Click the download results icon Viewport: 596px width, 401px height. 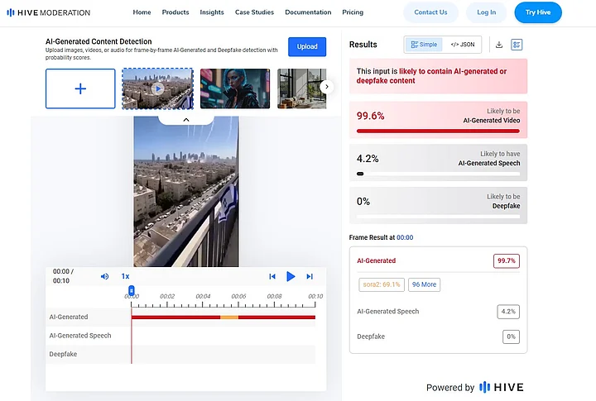[x=499, y=45]
